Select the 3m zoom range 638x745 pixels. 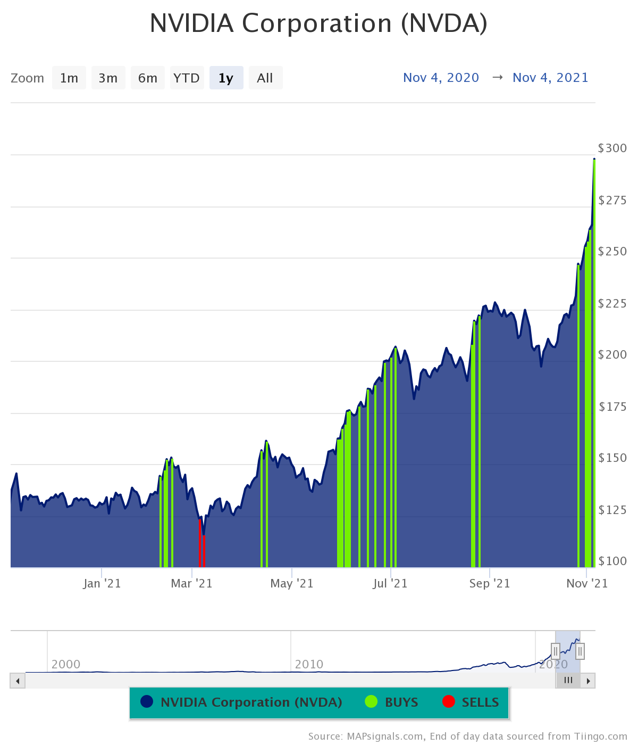pos(108,78)
